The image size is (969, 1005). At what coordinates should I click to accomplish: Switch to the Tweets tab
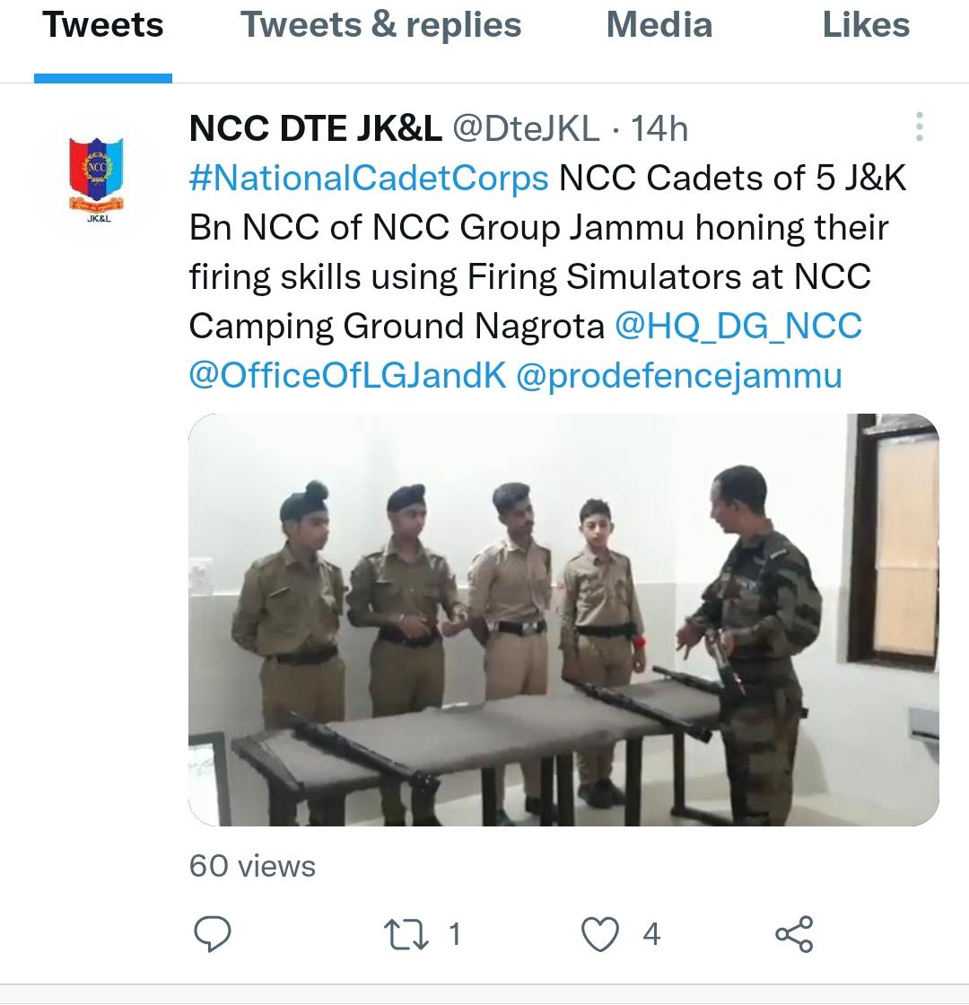pos(103,26)
